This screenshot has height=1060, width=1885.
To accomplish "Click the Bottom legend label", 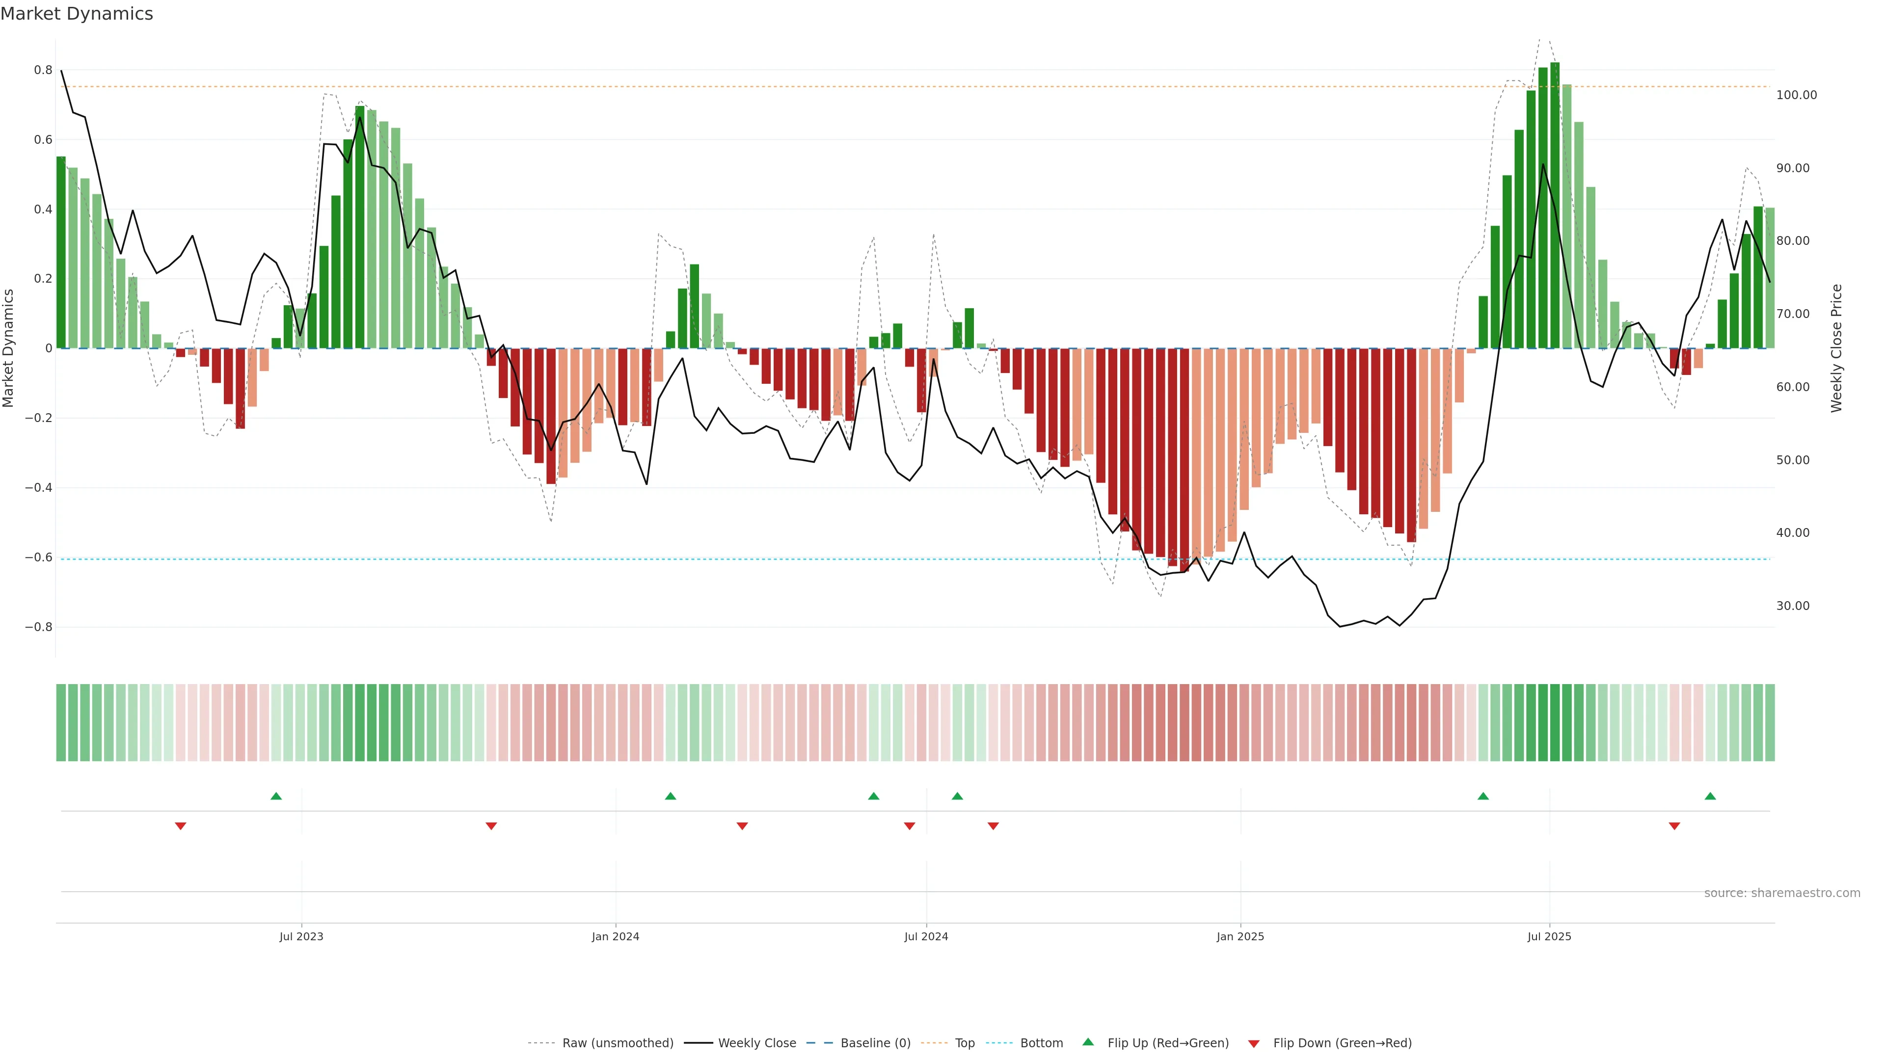I will 1041,1043.
